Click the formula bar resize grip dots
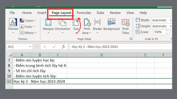The image size is (177, 99). click(x=36, y=46)
